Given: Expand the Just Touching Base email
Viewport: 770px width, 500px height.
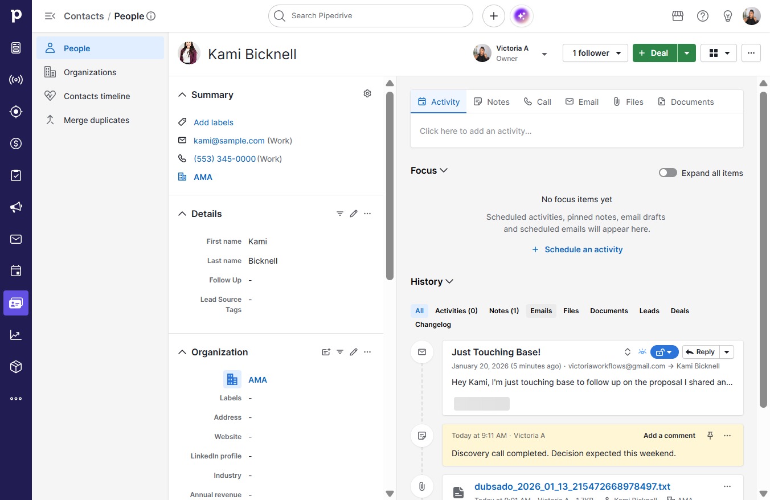Looking at the screenshot, I should click(x=628, y=352).
